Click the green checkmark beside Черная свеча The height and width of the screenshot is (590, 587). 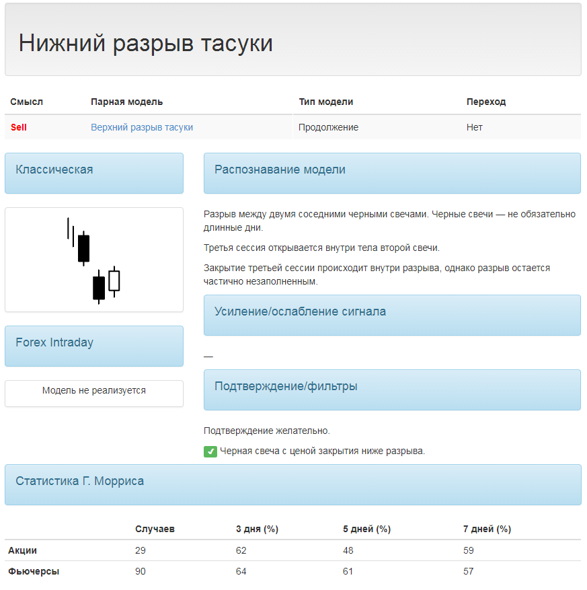tap(210, 451)
